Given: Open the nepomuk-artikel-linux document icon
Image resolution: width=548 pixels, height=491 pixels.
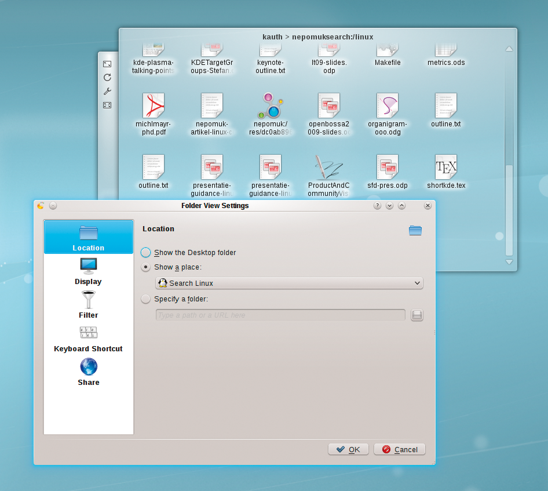Looking at the screenshot, I should click(x=212, y=106).
